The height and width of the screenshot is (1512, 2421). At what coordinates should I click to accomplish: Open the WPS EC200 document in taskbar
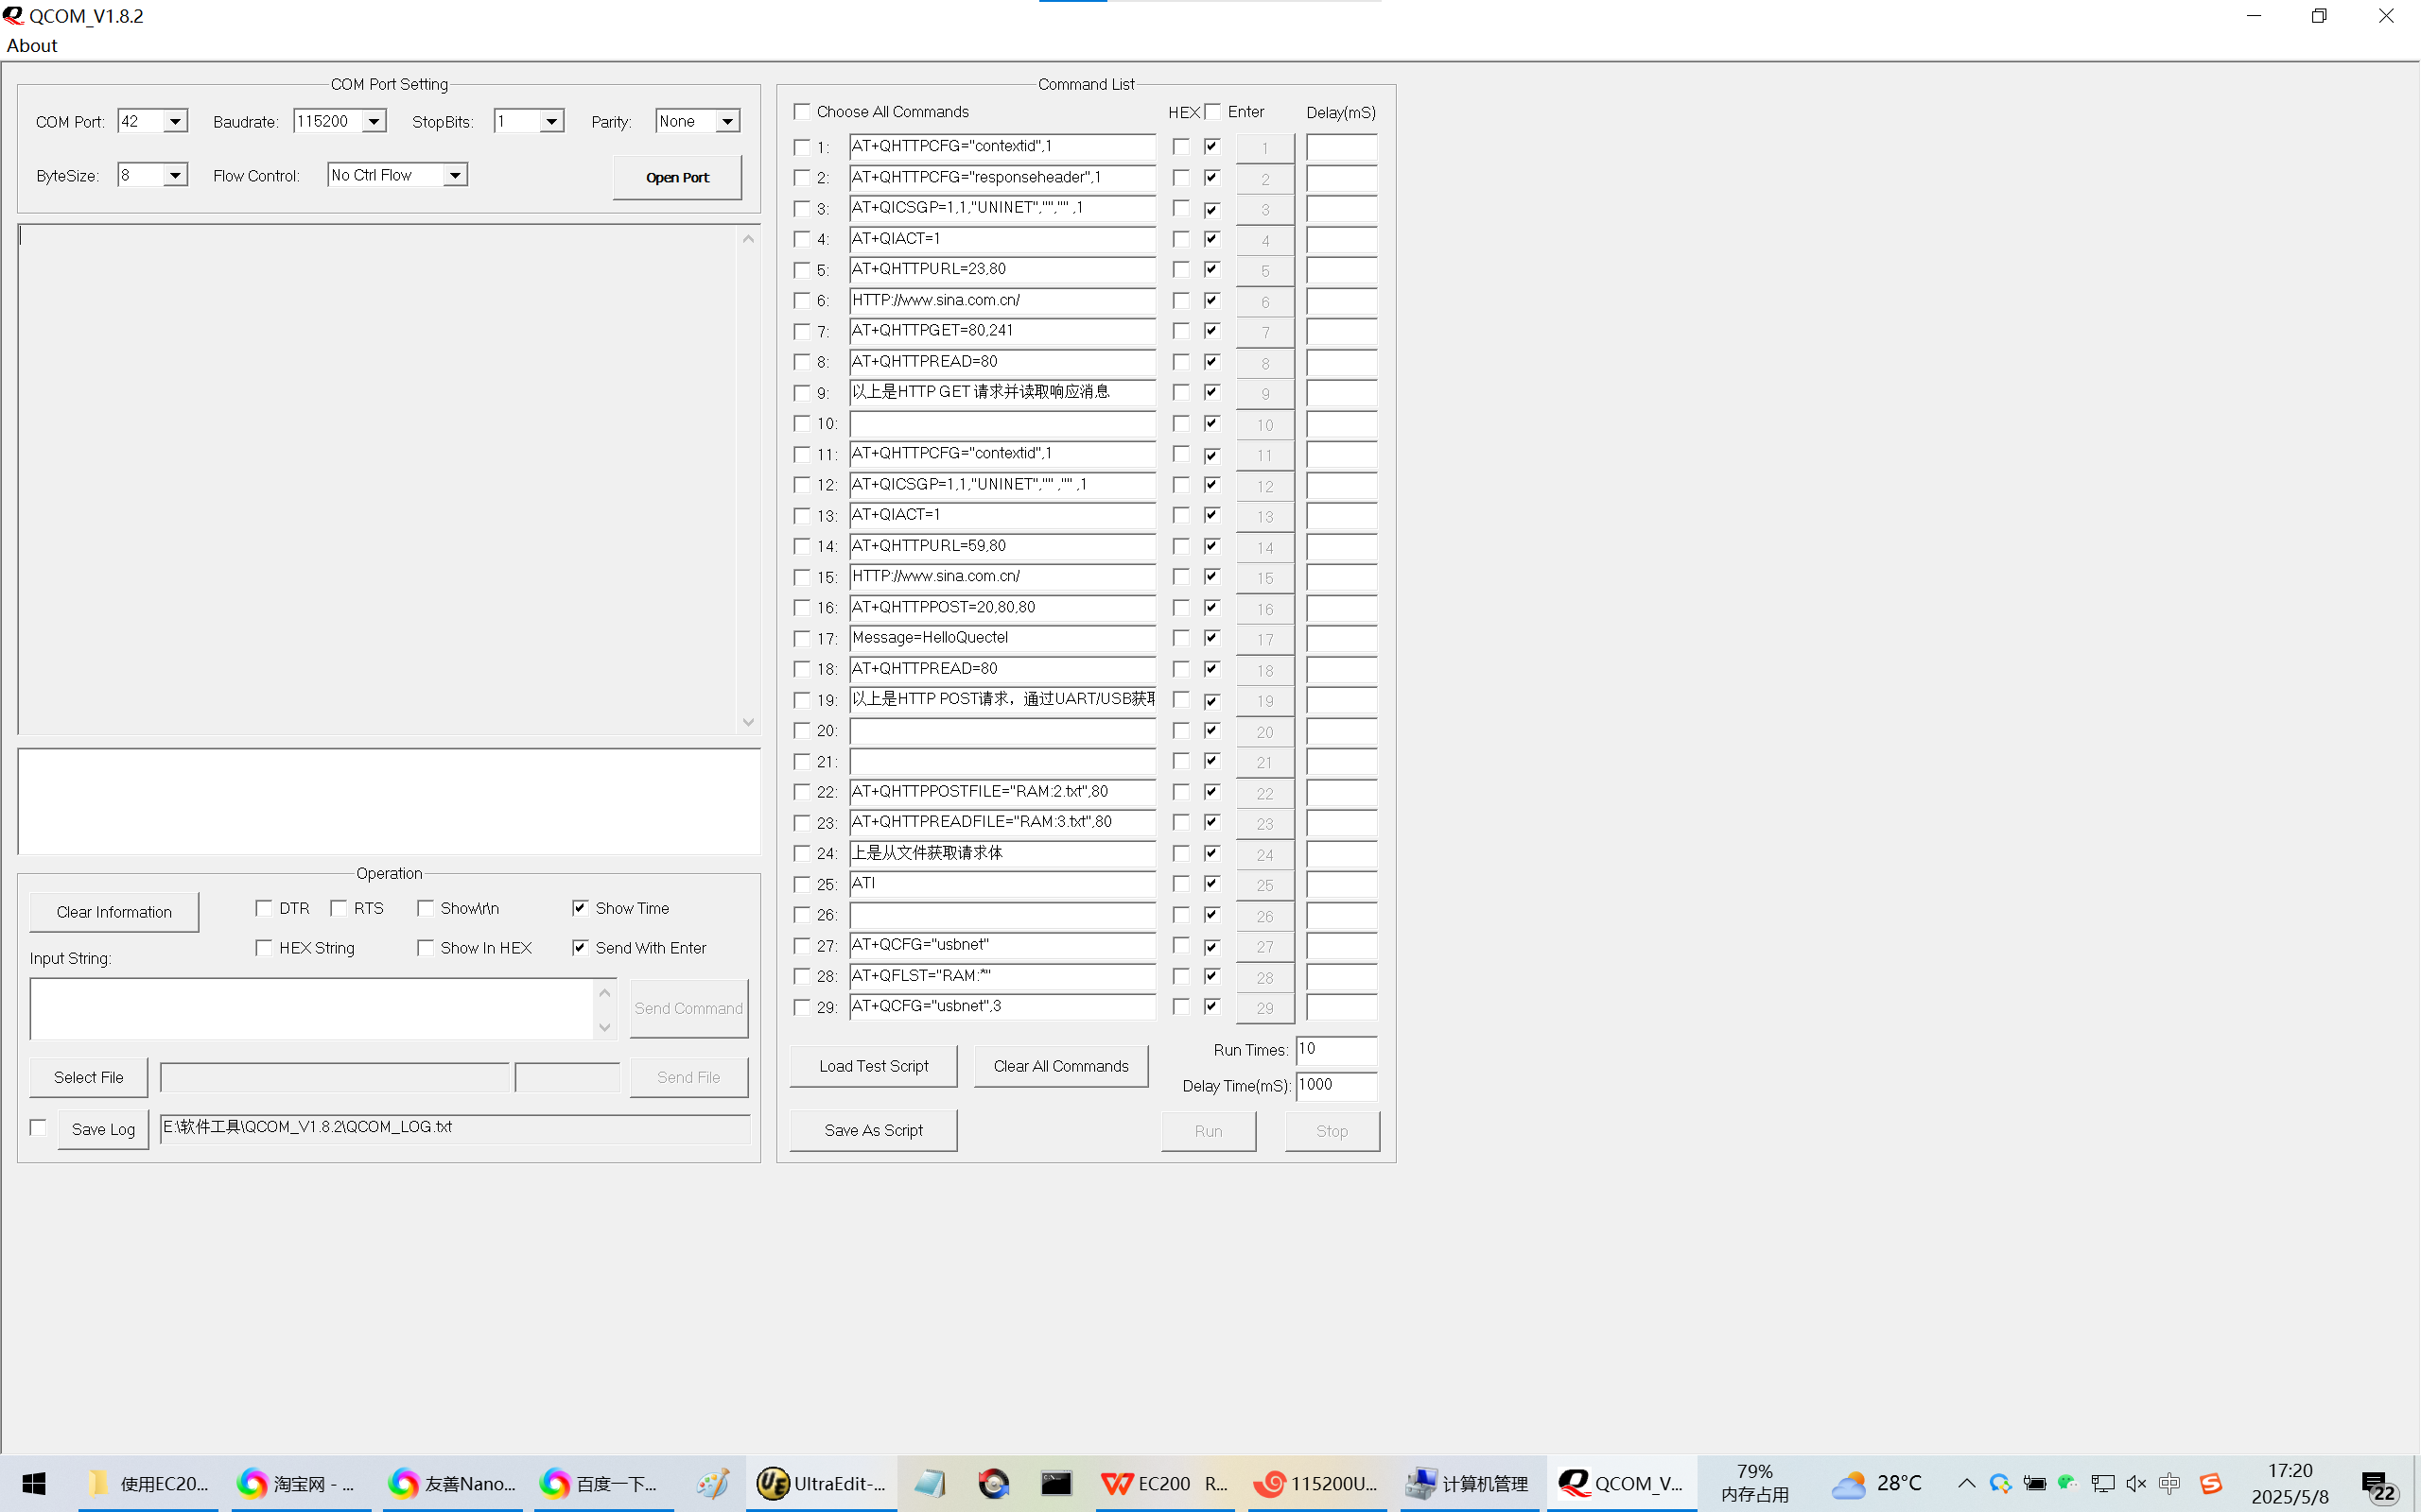[x=1163, y=1483]
